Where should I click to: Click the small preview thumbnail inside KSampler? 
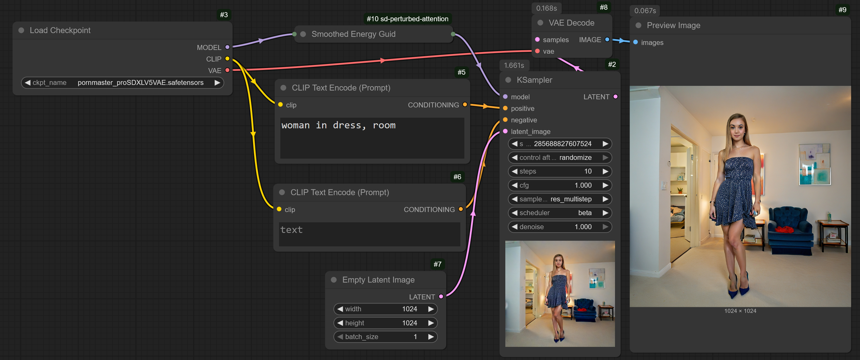point(560,293)
